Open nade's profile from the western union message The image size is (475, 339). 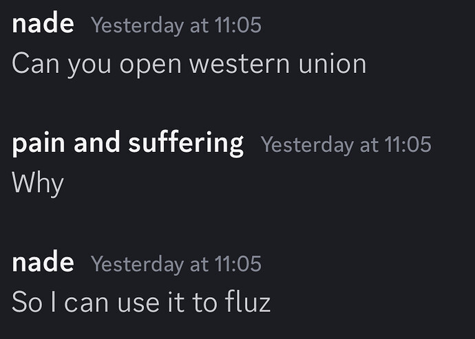tap(43, 25)
